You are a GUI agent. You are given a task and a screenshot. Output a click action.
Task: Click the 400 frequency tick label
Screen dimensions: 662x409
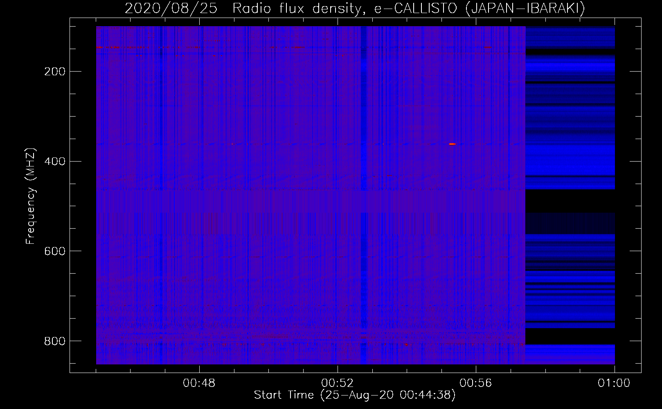(x=55, y=161)
